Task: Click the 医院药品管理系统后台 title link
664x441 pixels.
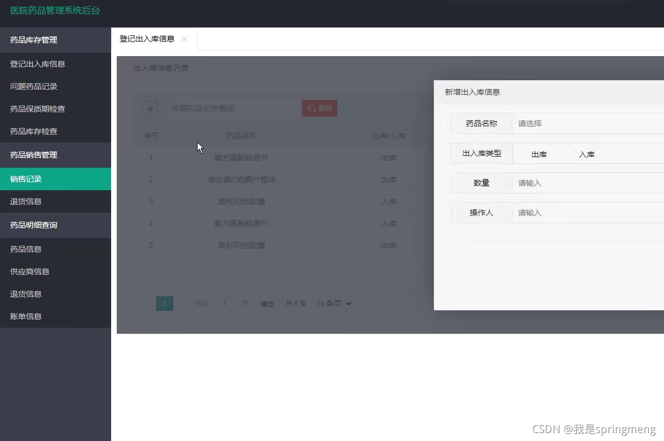Action: pos(55,11)
